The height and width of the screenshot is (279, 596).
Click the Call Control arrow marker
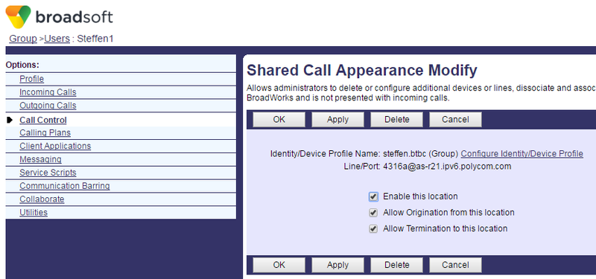point(10,120)
